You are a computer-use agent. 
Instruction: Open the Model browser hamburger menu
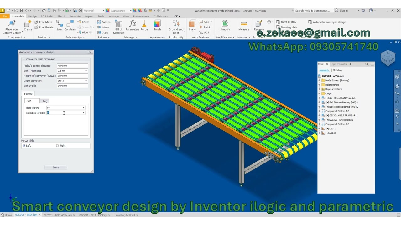click(372, 64)
